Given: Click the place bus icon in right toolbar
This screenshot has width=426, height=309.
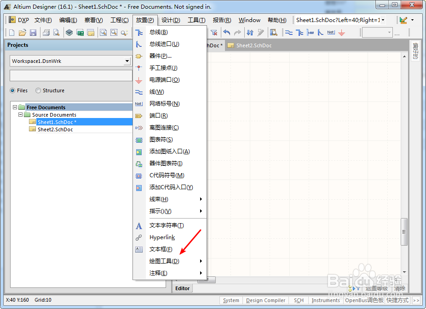Looking at the screenshot, I should pyautogui.click(x=299, y=33).
